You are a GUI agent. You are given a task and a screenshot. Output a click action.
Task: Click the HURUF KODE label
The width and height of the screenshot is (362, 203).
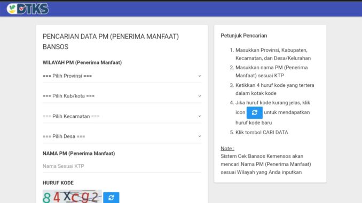58,183
